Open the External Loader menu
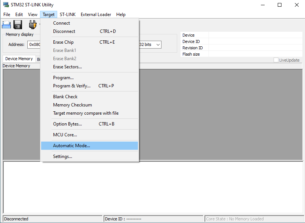The width and height of the screenshot is (305, 223). [x=96, y=15]
